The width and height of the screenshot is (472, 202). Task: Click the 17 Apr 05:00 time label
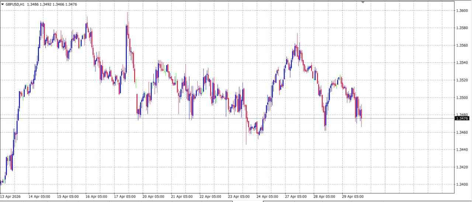click(x=125, y=196)
